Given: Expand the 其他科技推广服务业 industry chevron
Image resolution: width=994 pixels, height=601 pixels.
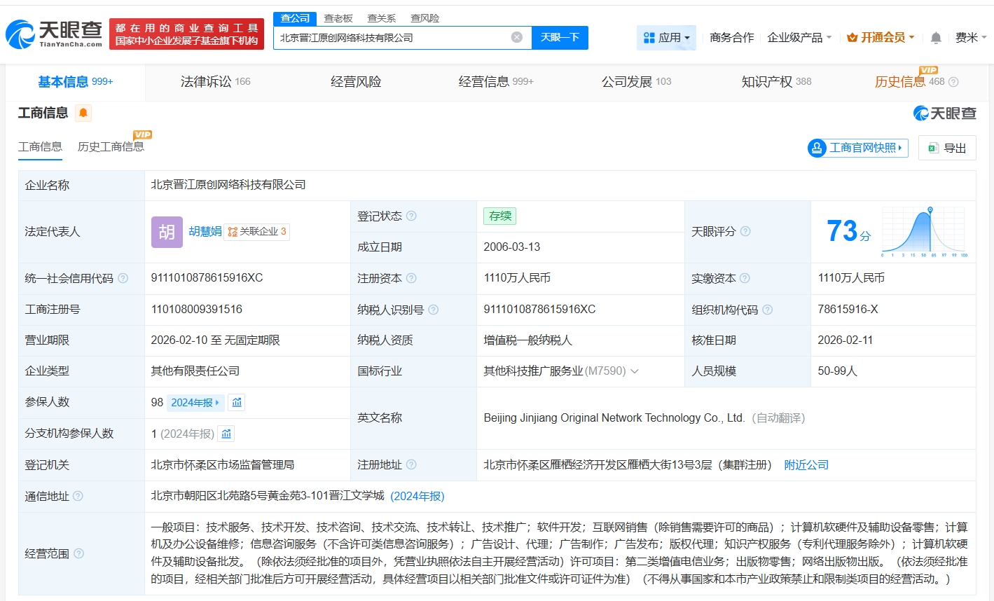Looking at the screenshot, I should (635, 371).
